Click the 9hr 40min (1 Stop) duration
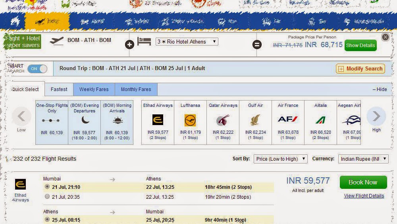397x224 pixels. coord(225,220)
